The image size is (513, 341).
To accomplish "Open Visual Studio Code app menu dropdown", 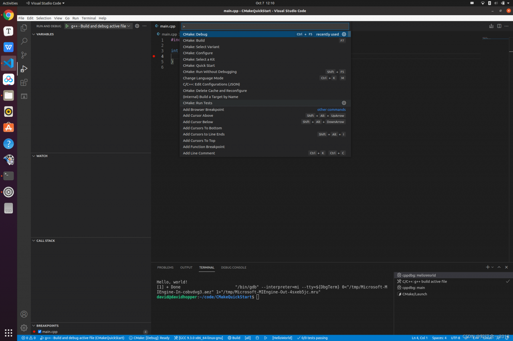I will click(45, 3).
